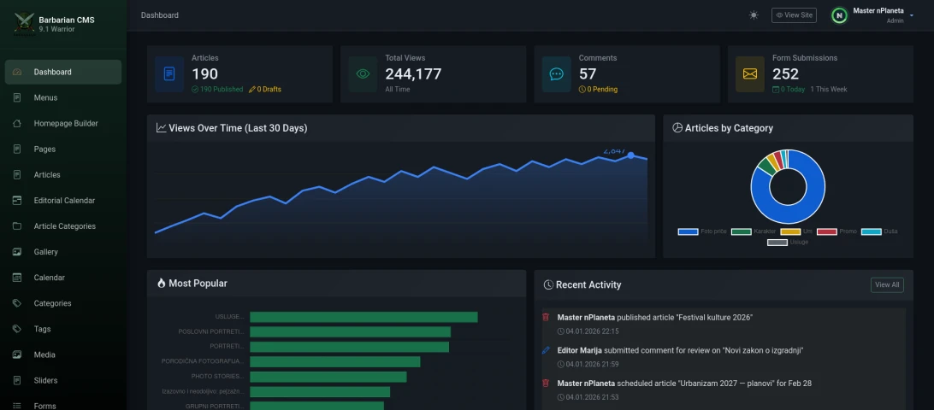
Task: Click the highlighted data point on views chart
Action: [631, 155]
